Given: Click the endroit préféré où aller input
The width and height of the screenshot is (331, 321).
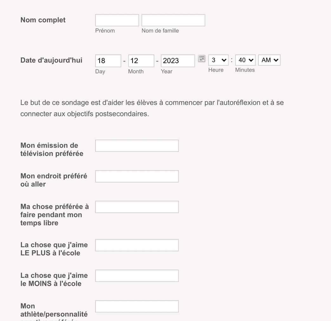Looking at the screenshot, I should coord(137,176).
